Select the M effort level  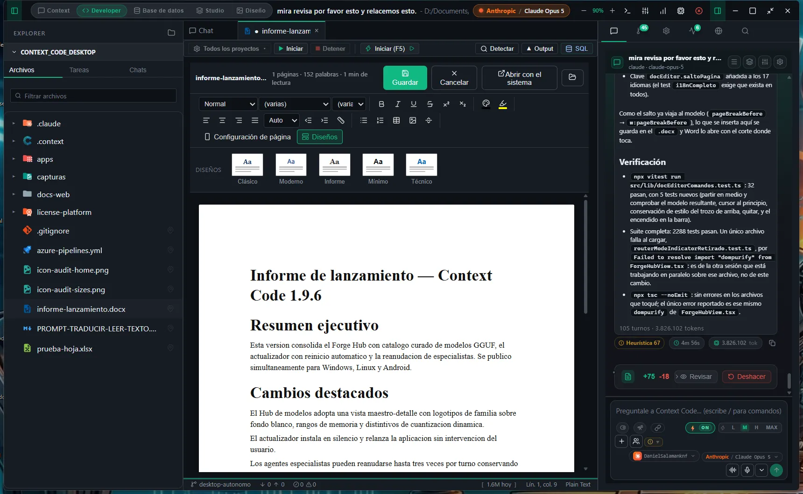point(745,427)
